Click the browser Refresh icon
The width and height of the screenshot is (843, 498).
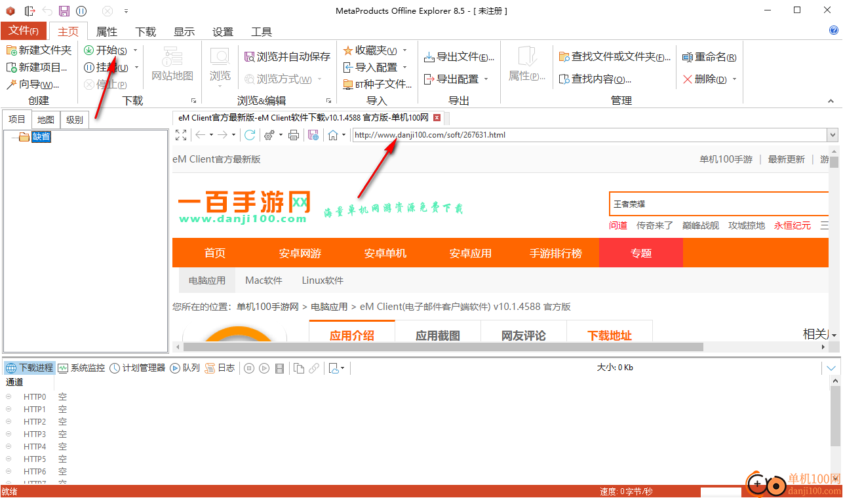[250, 135]
